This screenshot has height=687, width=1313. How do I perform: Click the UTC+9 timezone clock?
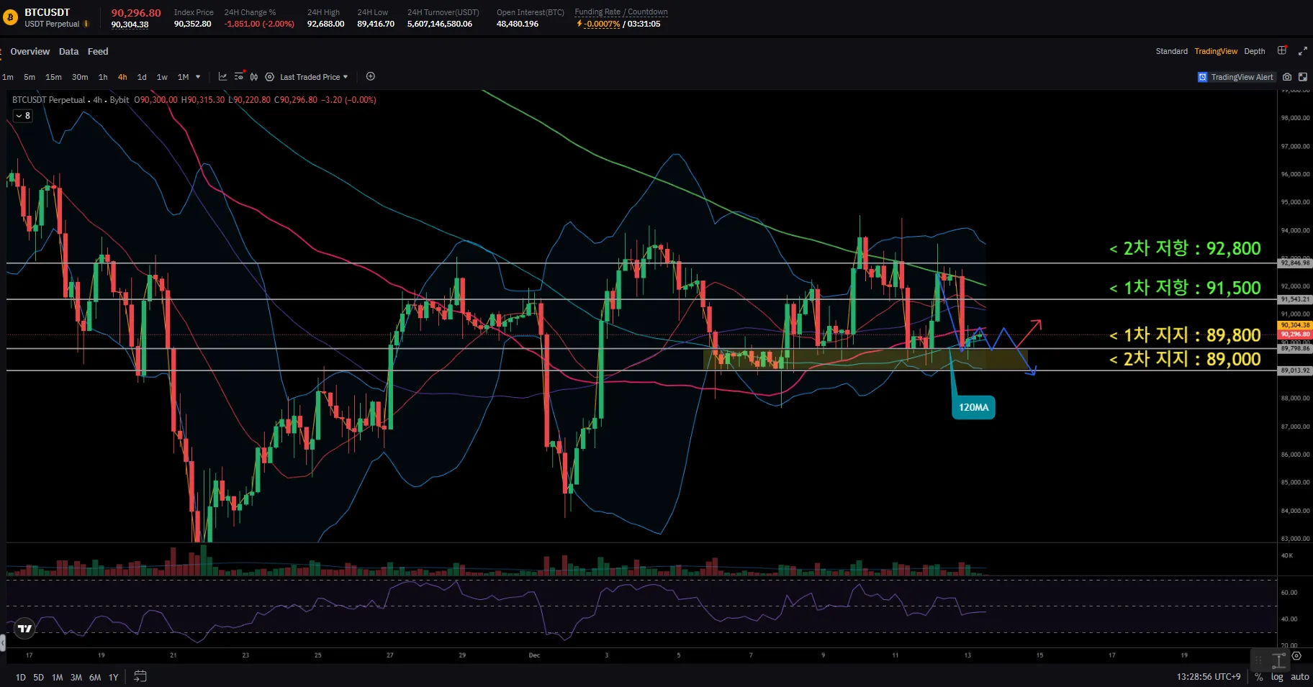1208,677
